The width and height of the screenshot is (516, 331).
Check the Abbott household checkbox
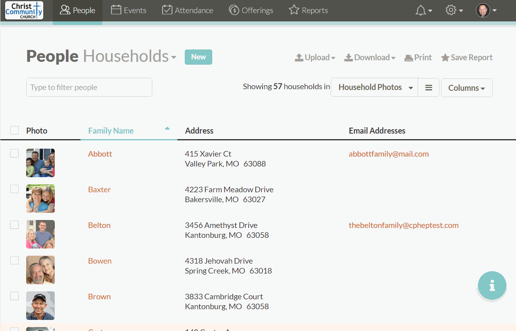pyautogui.click(x=15, y=153)
